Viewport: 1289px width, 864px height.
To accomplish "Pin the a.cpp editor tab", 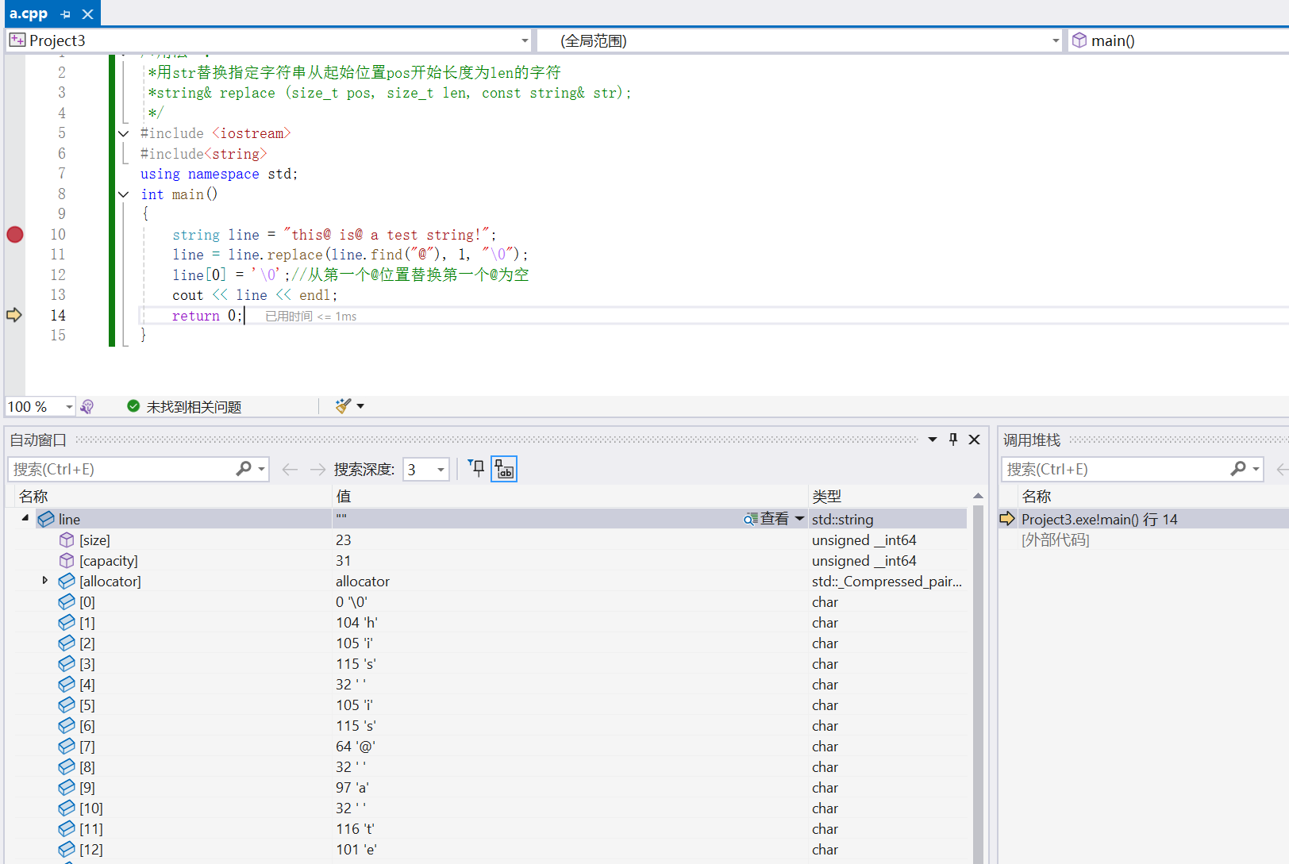I will pyautogui.click(x=65, y=14).
